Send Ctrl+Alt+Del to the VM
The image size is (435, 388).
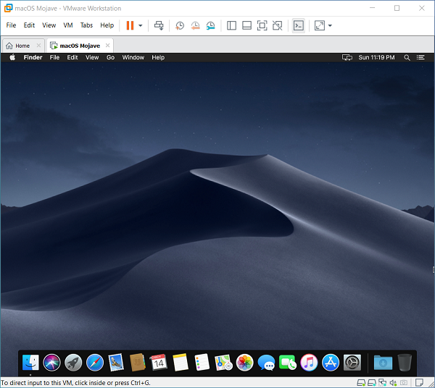(159, 25)
